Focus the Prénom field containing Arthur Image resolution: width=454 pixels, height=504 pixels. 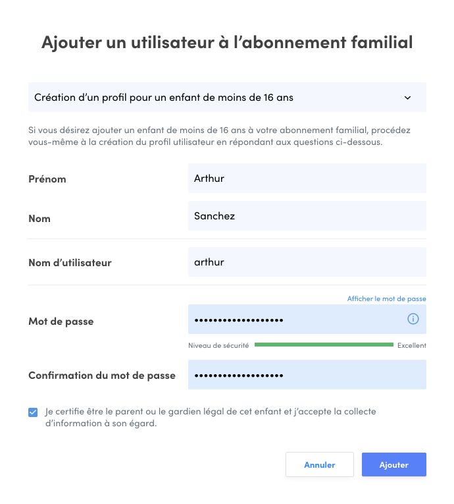(307, 179)
